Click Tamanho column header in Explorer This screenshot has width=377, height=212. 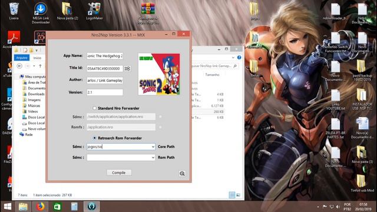coord(212,75)
